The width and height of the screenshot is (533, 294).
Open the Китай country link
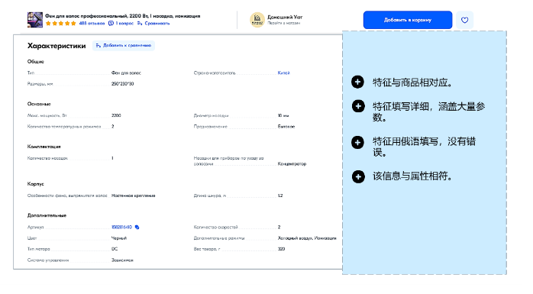(x=283, y=73)
